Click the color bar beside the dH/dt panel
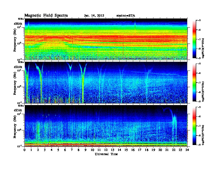Viewport: 223px width, 172px height. click(x=194, y=39)
